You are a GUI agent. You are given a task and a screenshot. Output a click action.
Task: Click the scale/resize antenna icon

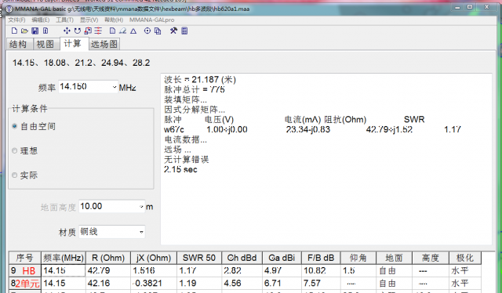point(88,31)
